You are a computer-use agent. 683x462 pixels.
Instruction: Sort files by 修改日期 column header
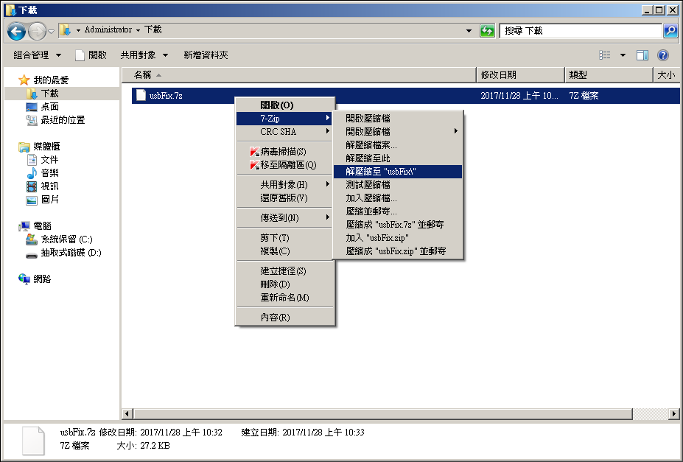(x=498, y=75)
